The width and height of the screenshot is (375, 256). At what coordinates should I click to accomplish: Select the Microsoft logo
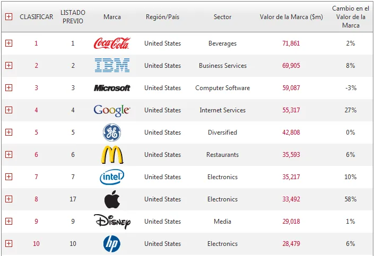112,88
